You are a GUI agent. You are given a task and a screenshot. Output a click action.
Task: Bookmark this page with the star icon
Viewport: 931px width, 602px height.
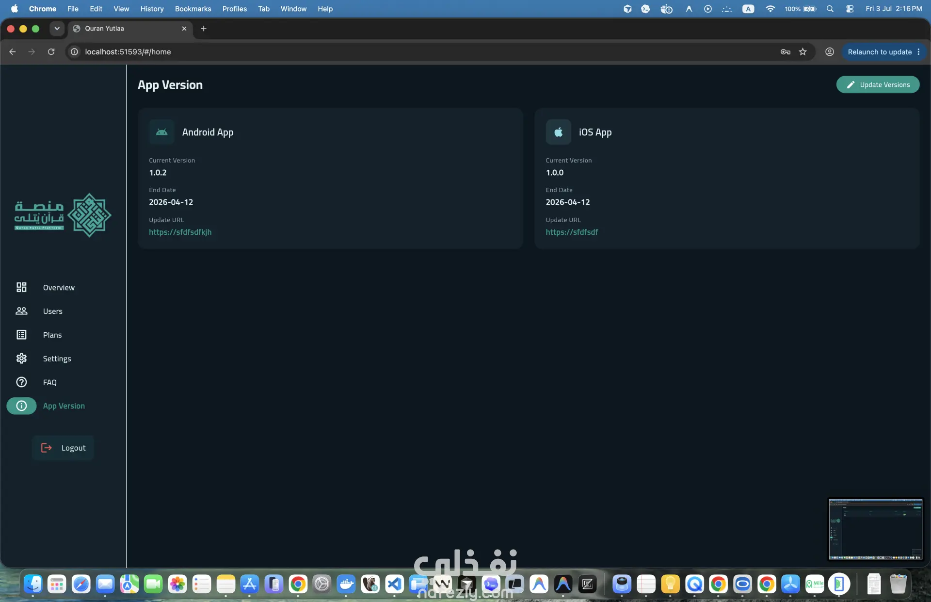pyautogui.click(x=803, y=52)
